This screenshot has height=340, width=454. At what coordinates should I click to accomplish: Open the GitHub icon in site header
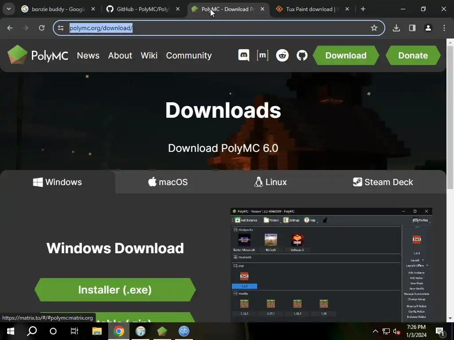click(302, 55)
